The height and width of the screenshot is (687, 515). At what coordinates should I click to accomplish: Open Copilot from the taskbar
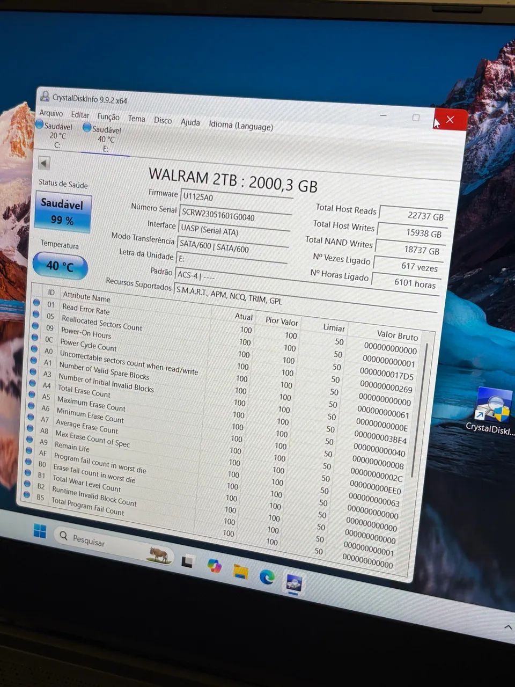214,566
